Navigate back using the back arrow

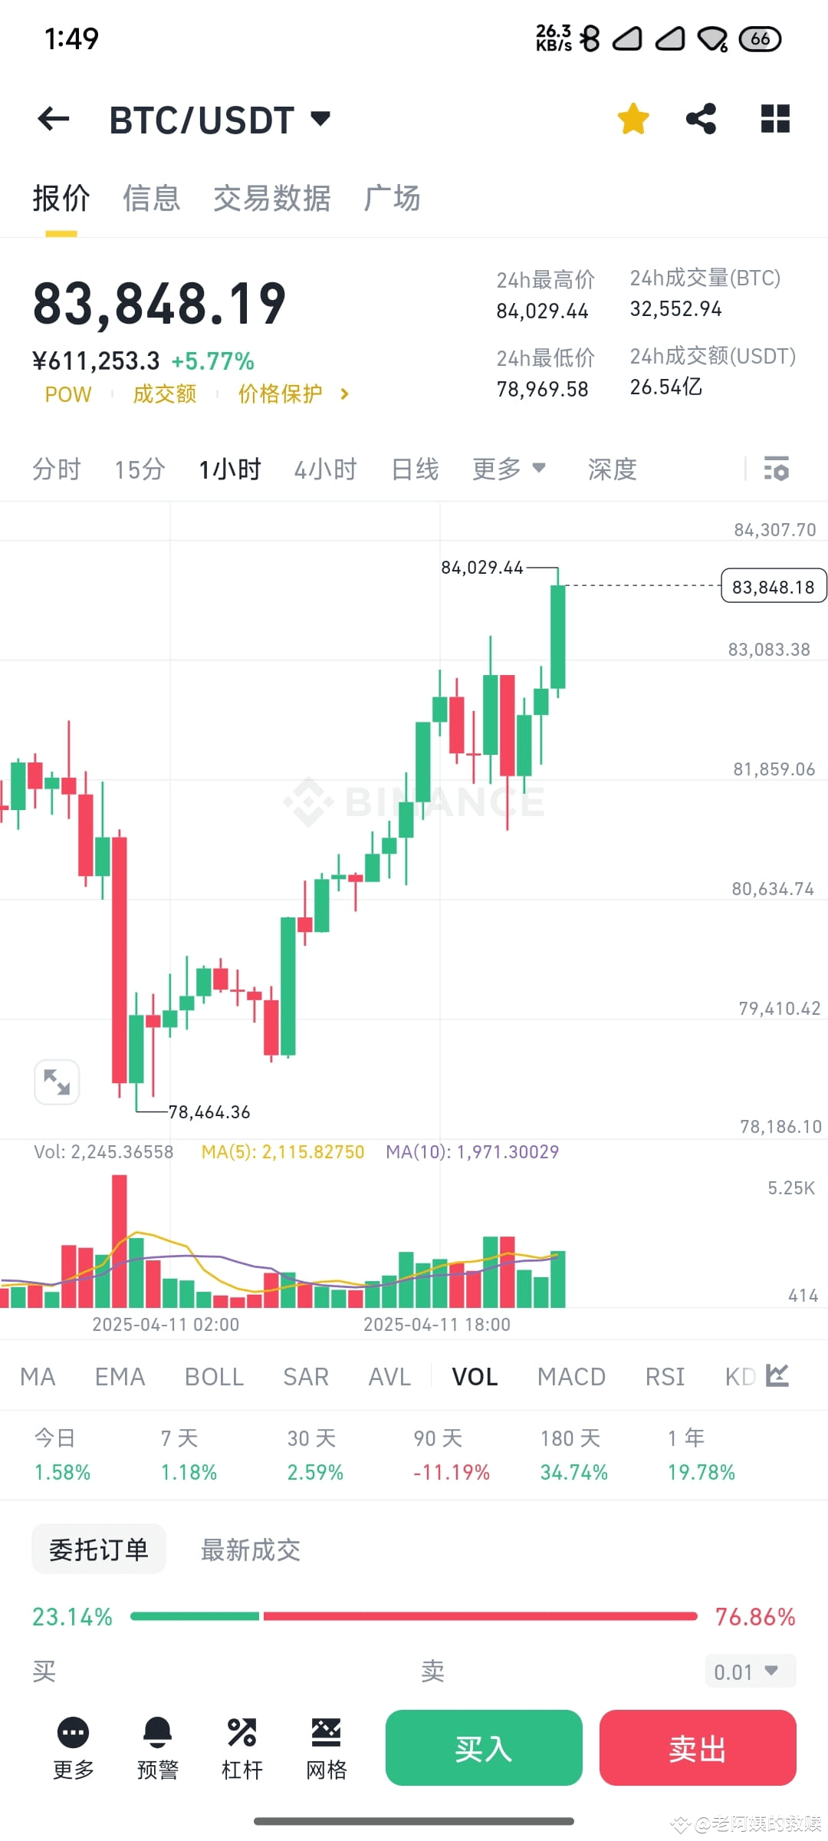[52, 118]
